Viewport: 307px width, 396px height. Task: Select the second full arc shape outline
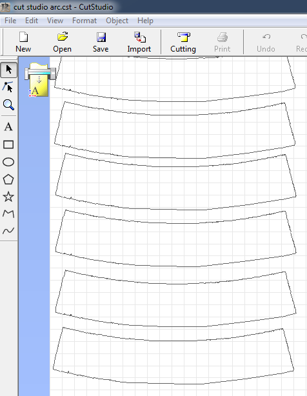(175, 181)
